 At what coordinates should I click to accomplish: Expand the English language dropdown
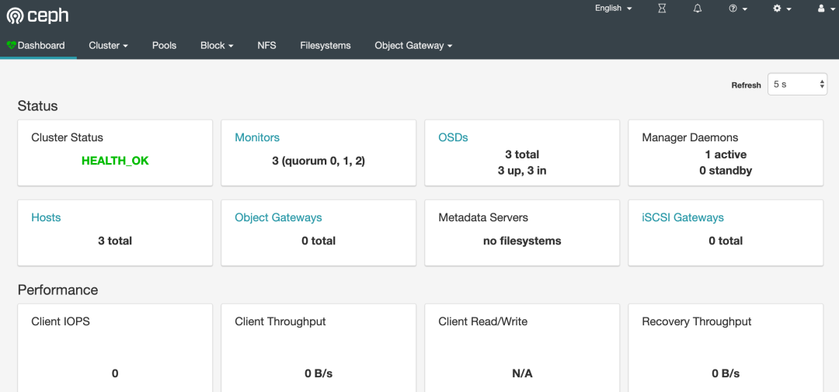[613, 9]
